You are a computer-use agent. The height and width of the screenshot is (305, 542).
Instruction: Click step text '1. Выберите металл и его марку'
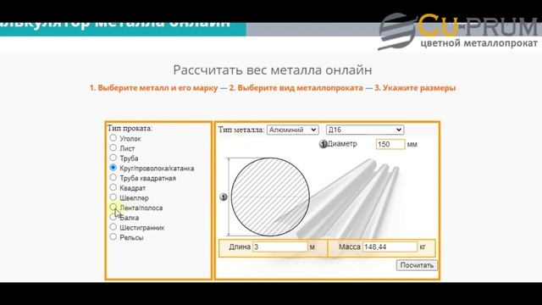tap(154, 88)
